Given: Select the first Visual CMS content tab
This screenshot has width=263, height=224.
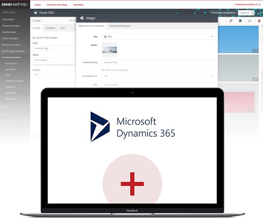Looking at the screenshot, I should [x=37, y=28].
